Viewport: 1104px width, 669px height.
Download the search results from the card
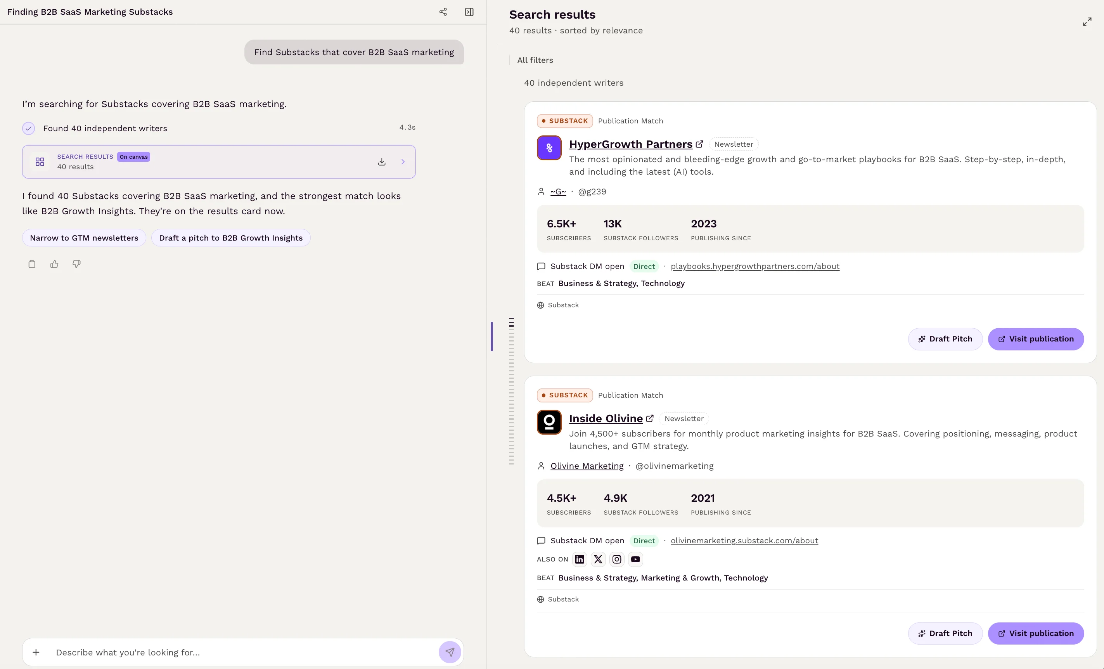tap(381, 162)
